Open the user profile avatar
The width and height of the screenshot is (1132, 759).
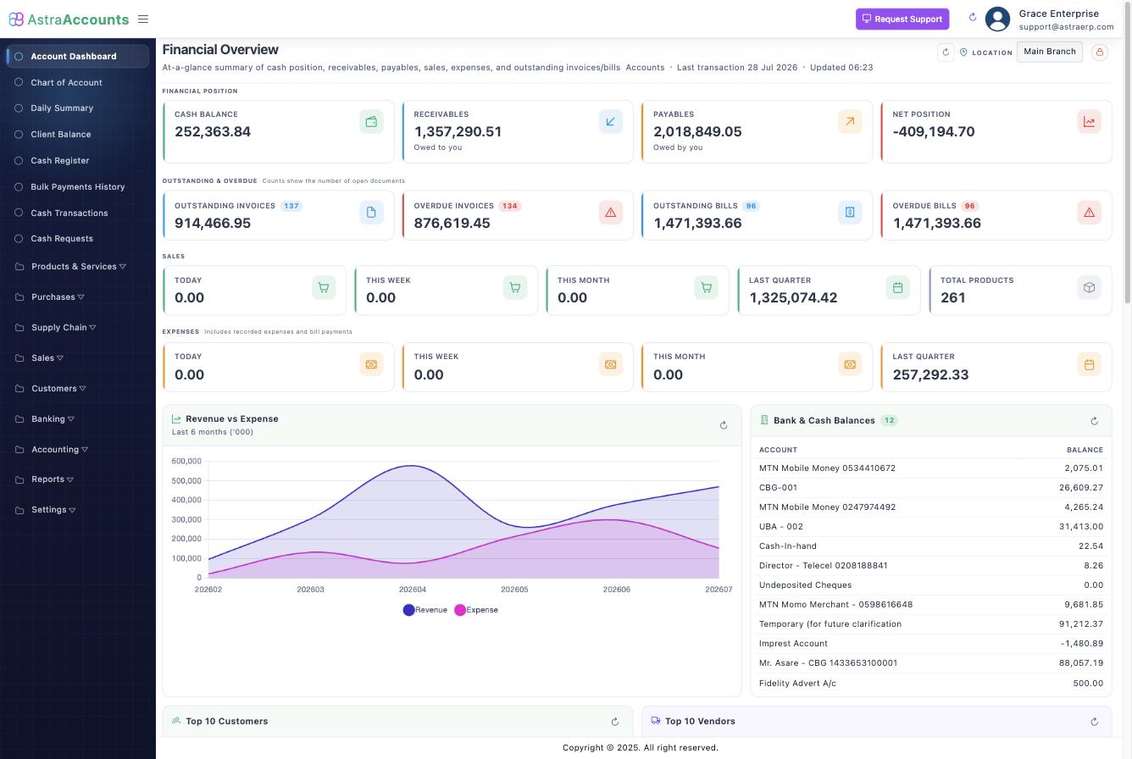[998, 19]
